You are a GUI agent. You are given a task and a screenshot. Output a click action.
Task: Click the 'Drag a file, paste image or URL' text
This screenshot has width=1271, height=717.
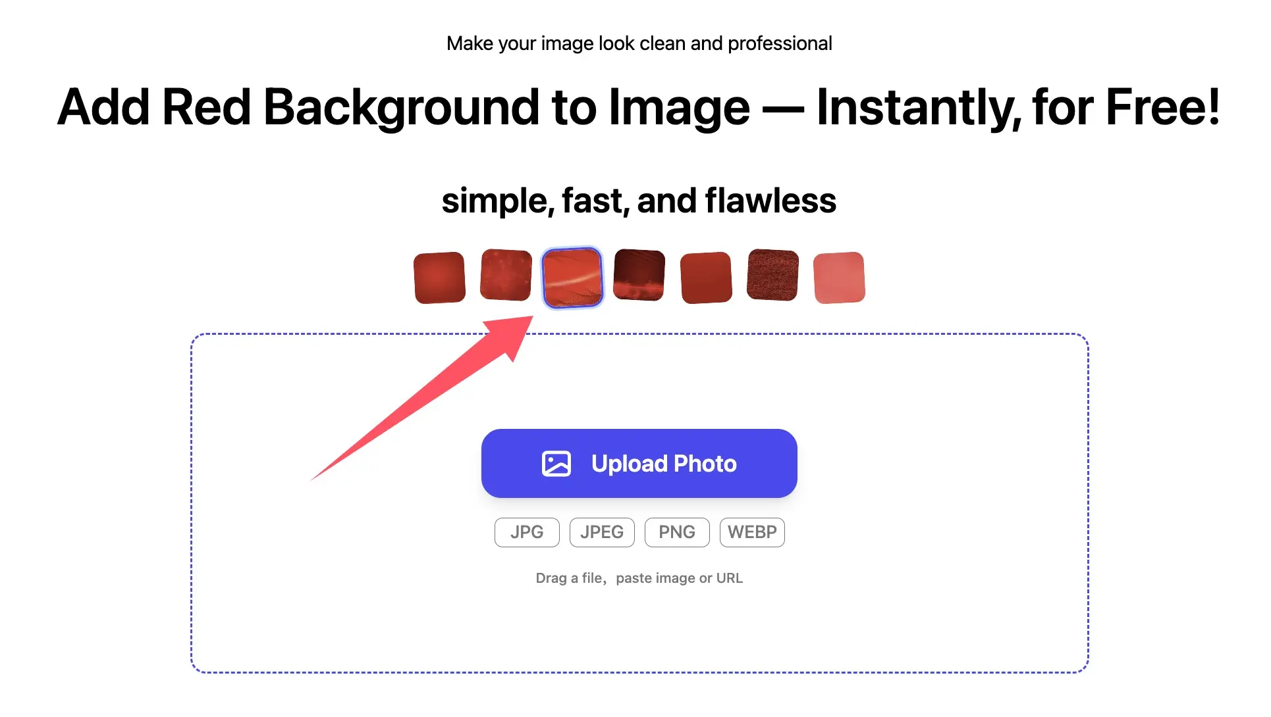570,578
